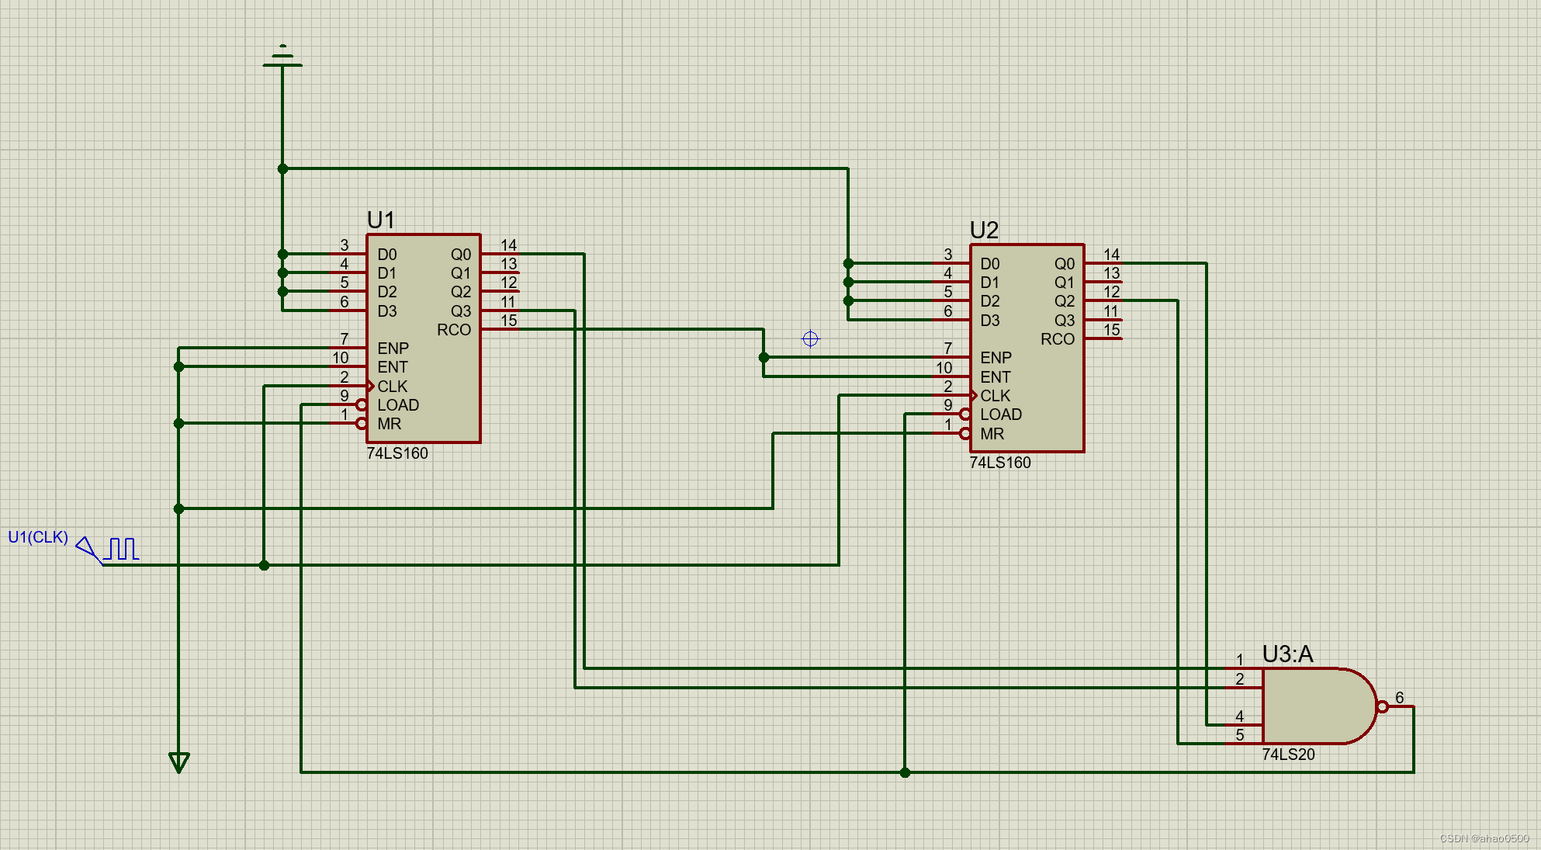1541x850 pixels.
Task: Click the 74LS160 text under U1
Action: point(397,453)
